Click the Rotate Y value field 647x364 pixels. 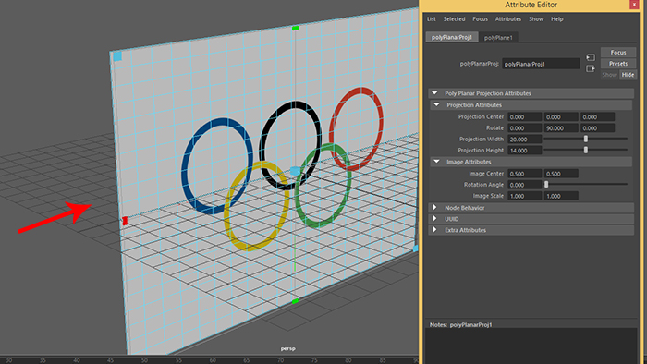[561, 128]
